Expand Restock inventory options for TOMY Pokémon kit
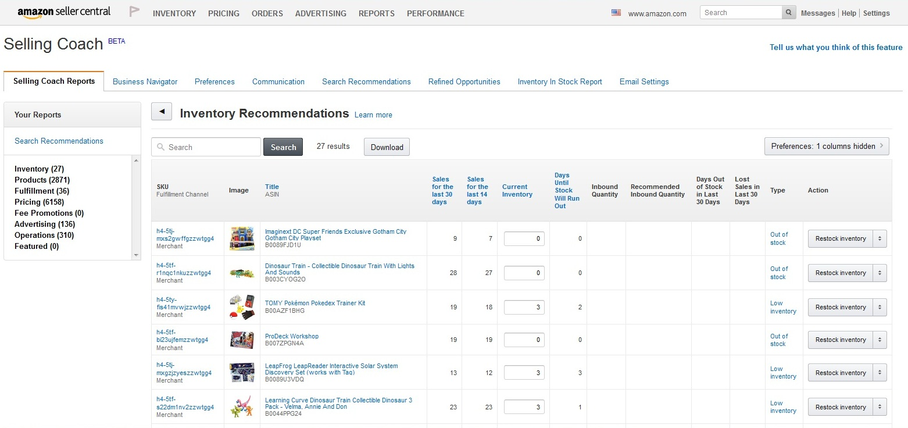Viewport: 908px width, 428px height. point(880,307)
